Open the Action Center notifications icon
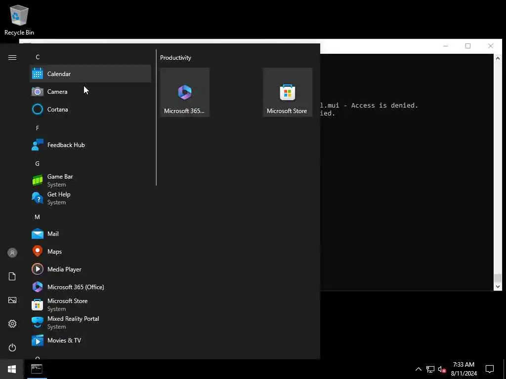Screen dimensions: 506x379 pos(490,369)
